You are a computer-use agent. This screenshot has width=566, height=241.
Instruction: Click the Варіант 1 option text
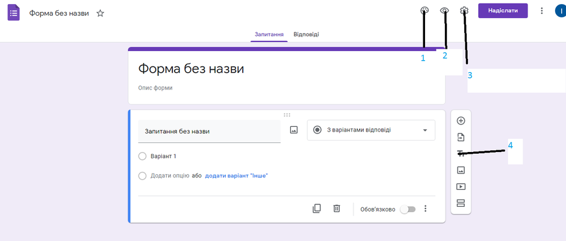click(x=163, y=156)
